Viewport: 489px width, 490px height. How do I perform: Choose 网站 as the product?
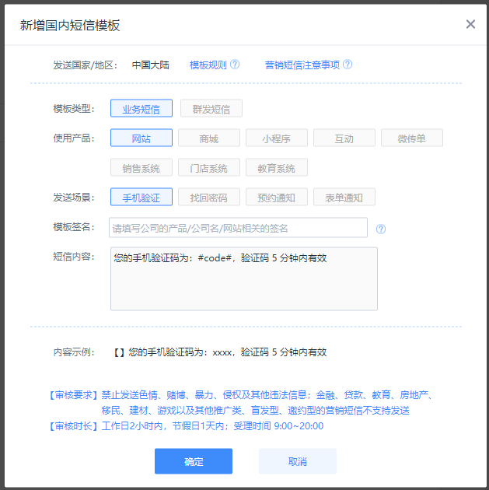[x=141, y=138]
